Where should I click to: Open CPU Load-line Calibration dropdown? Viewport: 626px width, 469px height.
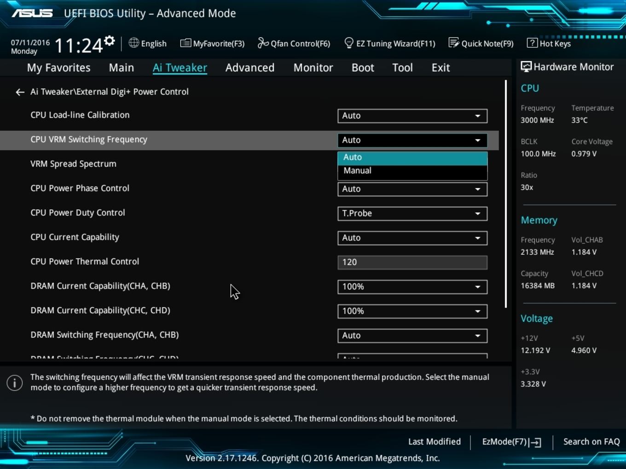tap(412, 116)
